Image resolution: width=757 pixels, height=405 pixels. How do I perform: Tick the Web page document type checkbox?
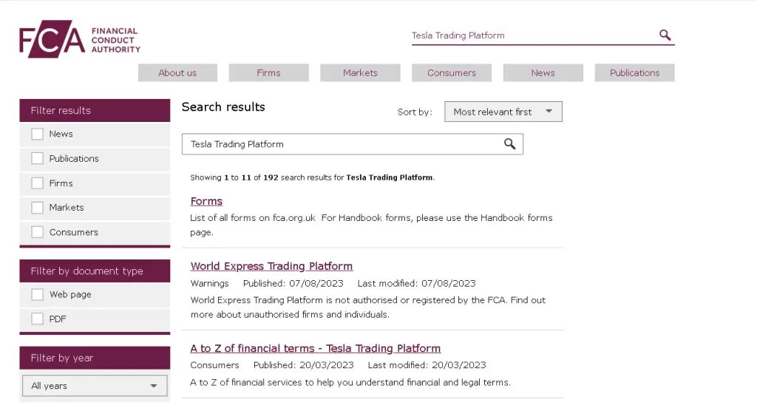(37, 294)
